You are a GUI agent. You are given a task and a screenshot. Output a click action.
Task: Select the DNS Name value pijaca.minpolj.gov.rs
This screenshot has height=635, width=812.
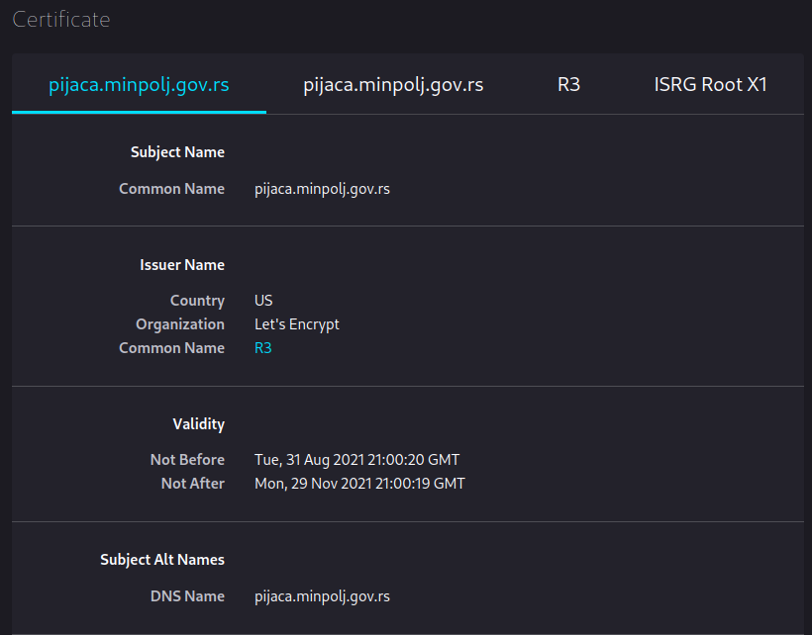pyautogui.click(x=322, y=596)
